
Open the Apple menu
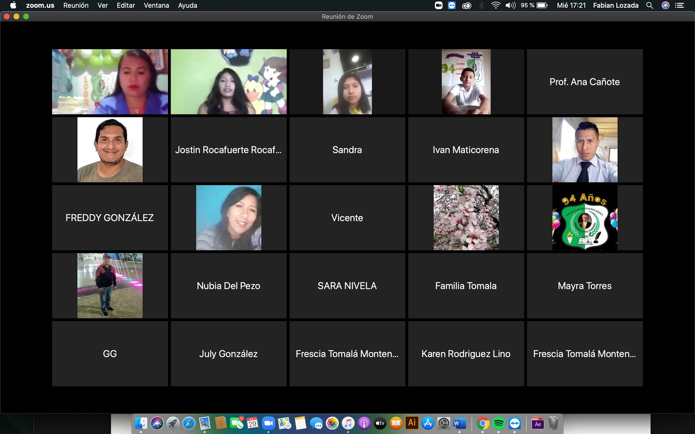[x=13, y=5]
